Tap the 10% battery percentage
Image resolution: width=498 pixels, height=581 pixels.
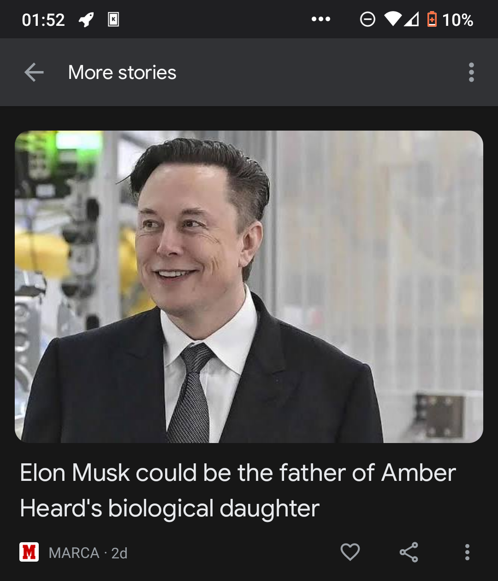coord(457,20)
